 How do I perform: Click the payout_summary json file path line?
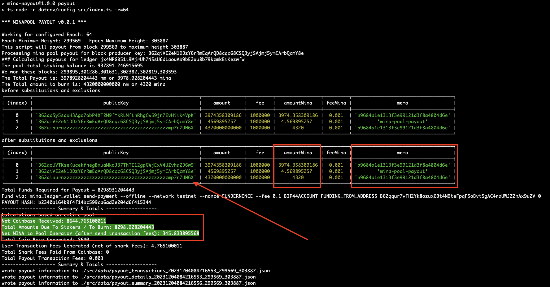(129, 283)
